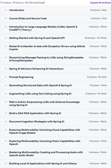
Task: Click chevron next to Generating Structured Data
Action: [6, 86]
